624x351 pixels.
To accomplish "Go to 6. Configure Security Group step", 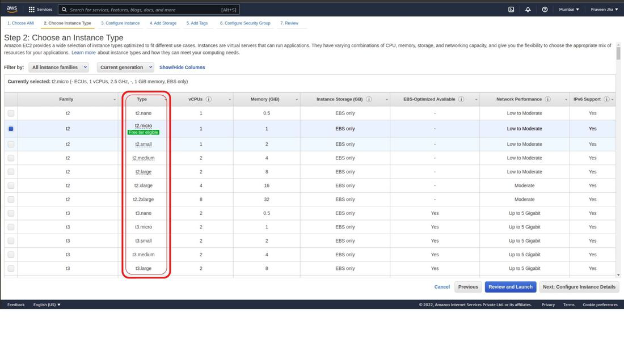I will (245, 23).
